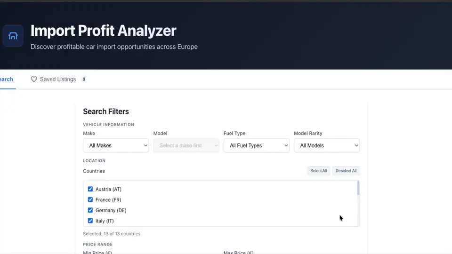452x254 pixels.
Task: Untick the Italy (IT) checkbox
Action: [90, 221]
